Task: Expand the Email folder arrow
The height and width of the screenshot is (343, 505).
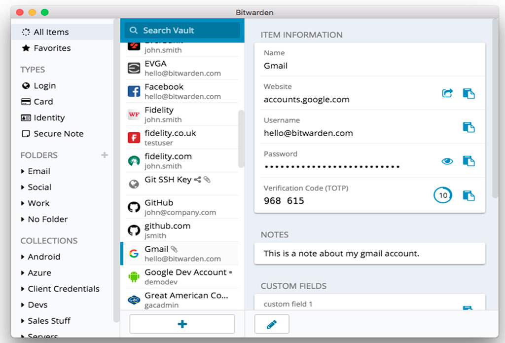Action: click(23, 171)
